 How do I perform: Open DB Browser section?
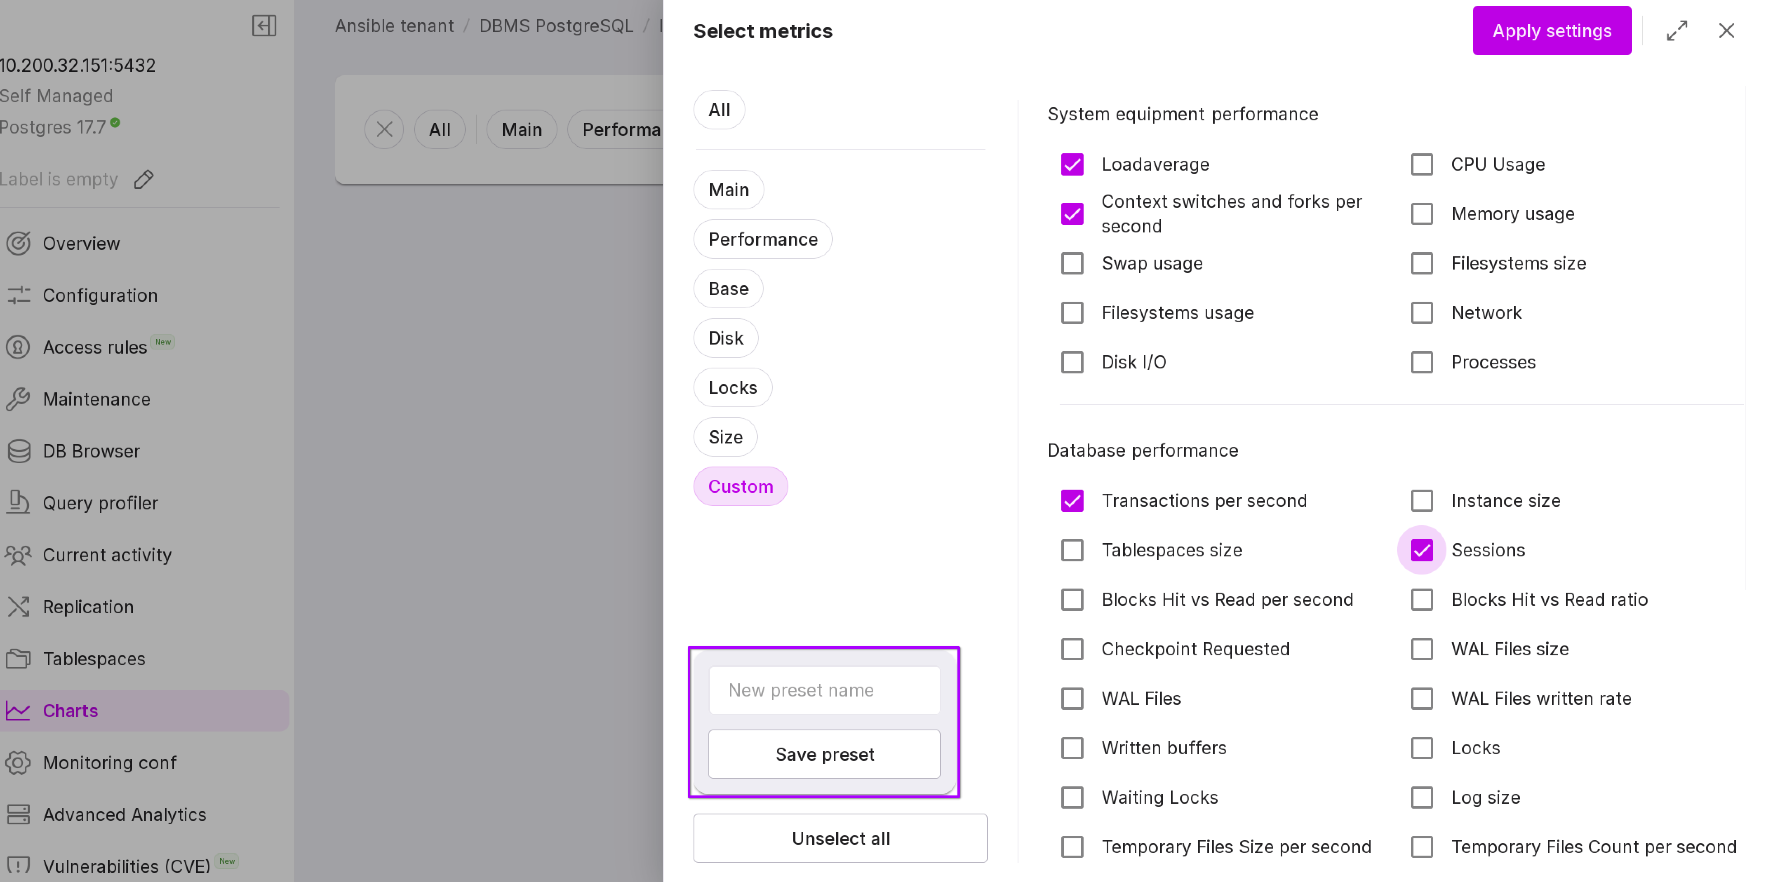[x=91, y=451]
